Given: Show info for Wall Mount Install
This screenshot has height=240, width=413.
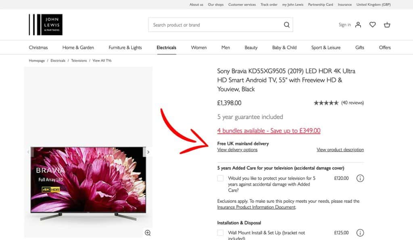Looking at the screenshot, I should point(360,233).
